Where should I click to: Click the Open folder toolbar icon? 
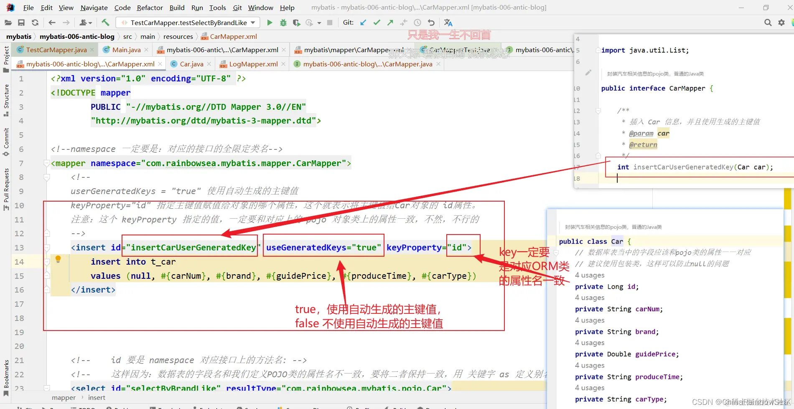pos(8,23)
